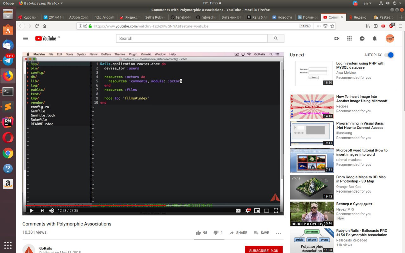Open YouTube apps grid
Screen dimensions: 405x253
pyautogui.click(x=349, y=39)
